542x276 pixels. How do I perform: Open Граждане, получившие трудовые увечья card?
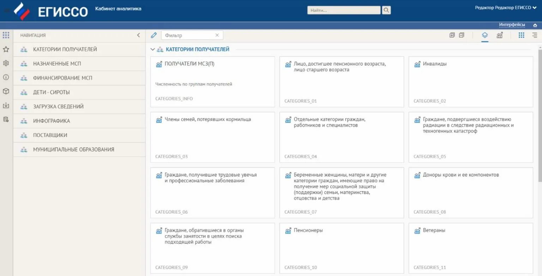click(x=212, y=193)
